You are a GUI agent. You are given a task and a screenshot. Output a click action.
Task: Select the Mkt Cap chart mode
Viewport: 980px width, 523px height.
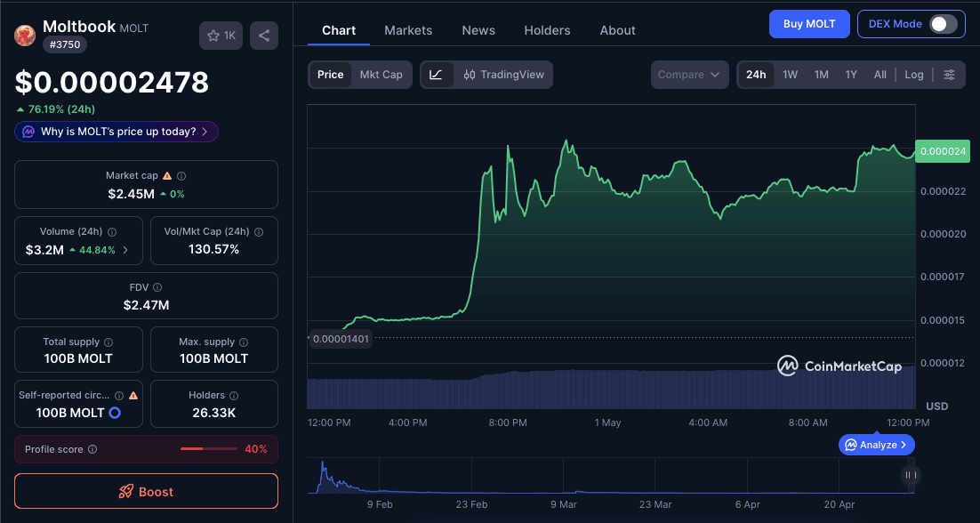click(x=382, y=75)
